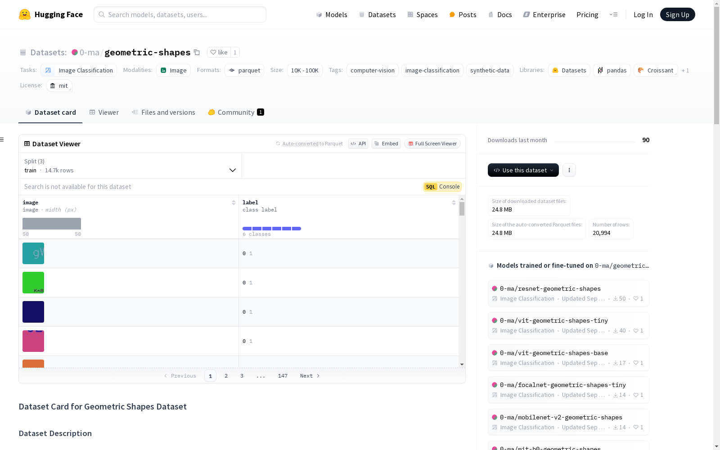The width and height of the screenshot is (720, 450).
Task: Open the Community tab
Action: coord(236,112)
